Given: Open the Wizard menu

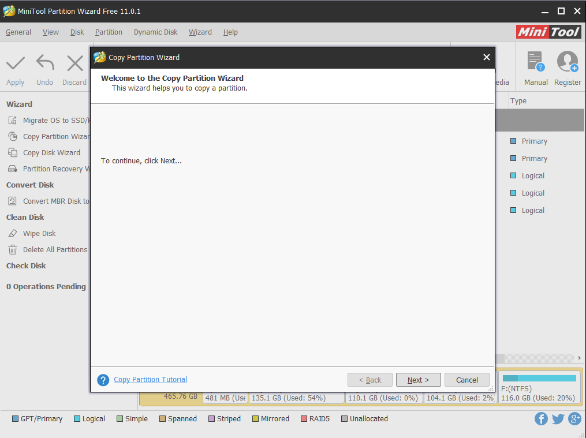Looking at the screenshot, I should pos(200,32).
